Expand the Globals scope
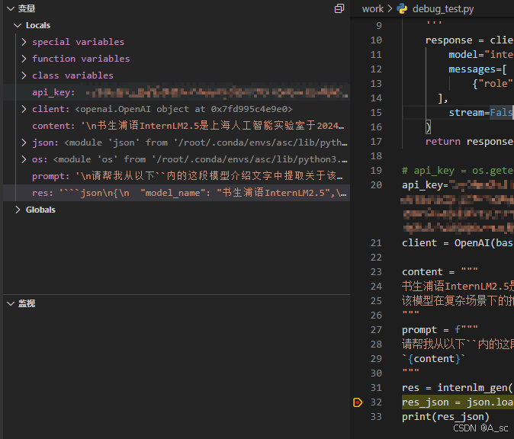 pyautogui.click(x=18, y=210)
